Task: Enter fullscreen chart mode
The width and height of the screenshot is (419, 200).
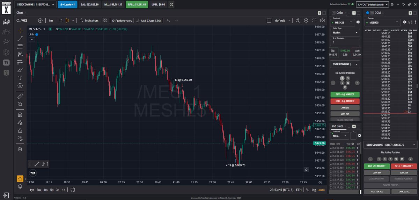Action: [x=314, y=21]
